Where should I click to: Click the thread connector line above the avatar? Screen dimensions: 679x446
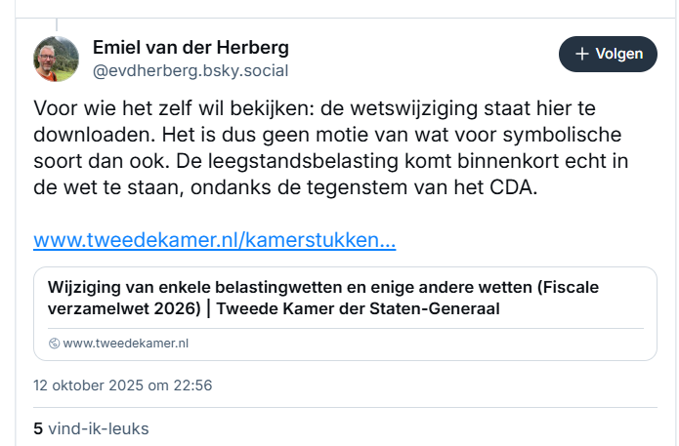[57, 23]
